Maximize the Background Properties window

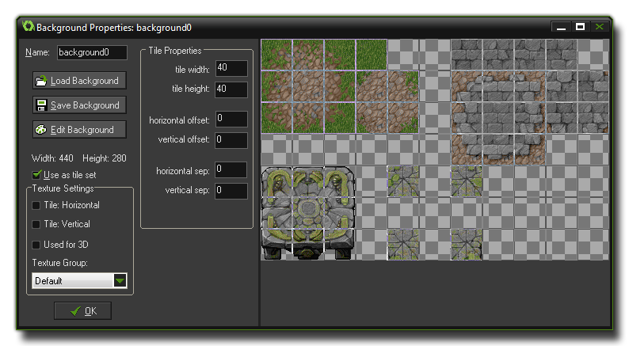581,27
